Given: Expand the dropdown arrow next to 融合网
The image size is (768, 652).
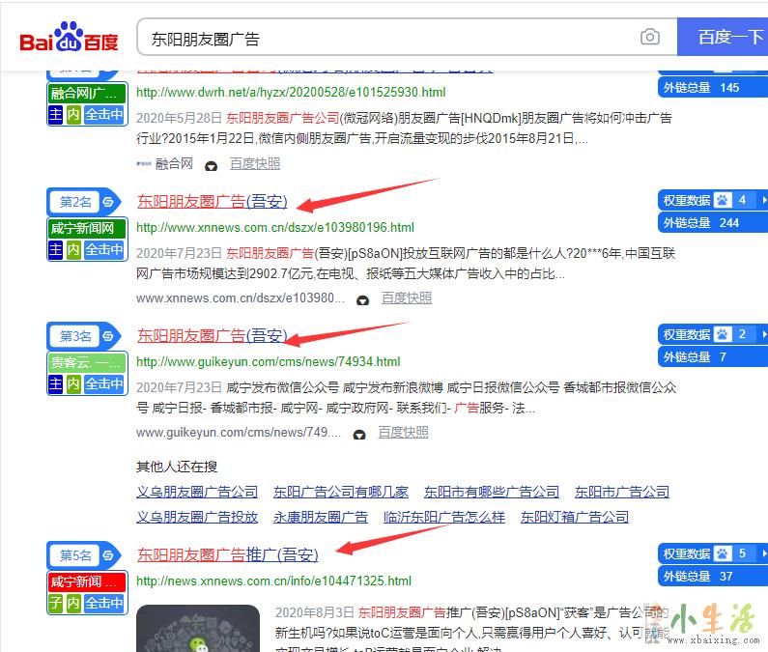Looking at the screenshot, I should [x=211, y=165].
